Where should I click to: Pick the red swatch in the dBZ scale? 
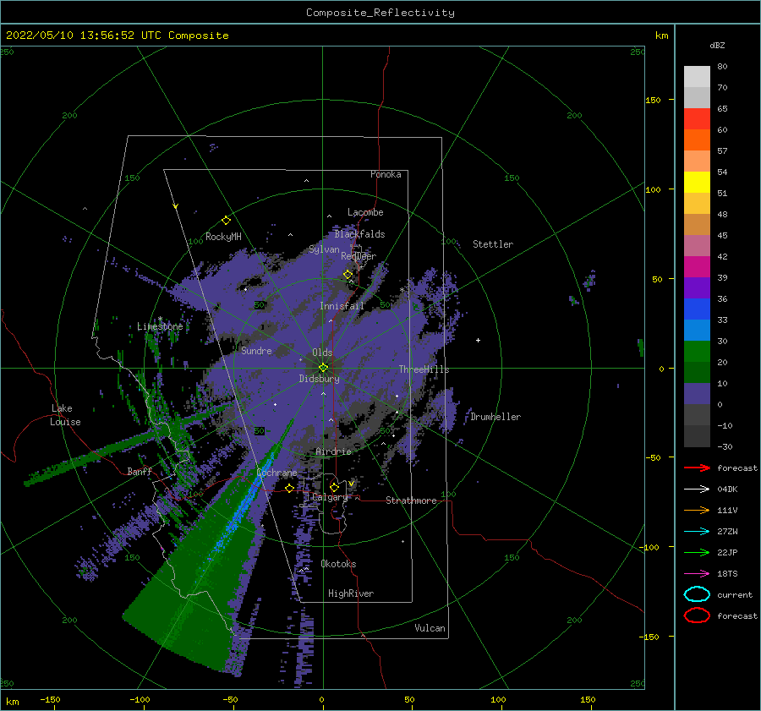pos(697,119)
